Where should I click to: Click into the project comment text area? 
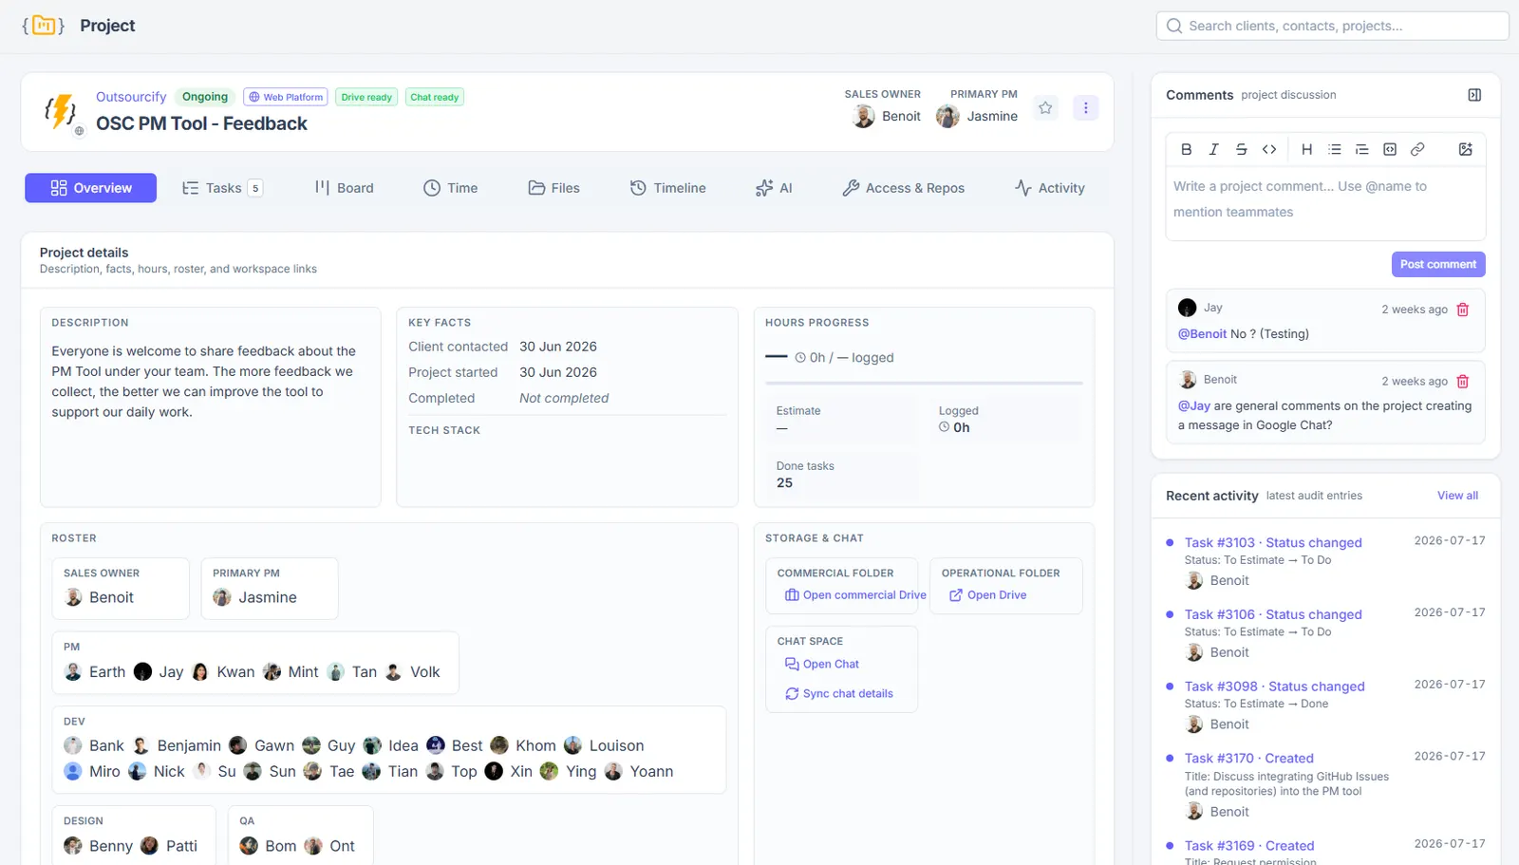click(x=1325, y=205)
